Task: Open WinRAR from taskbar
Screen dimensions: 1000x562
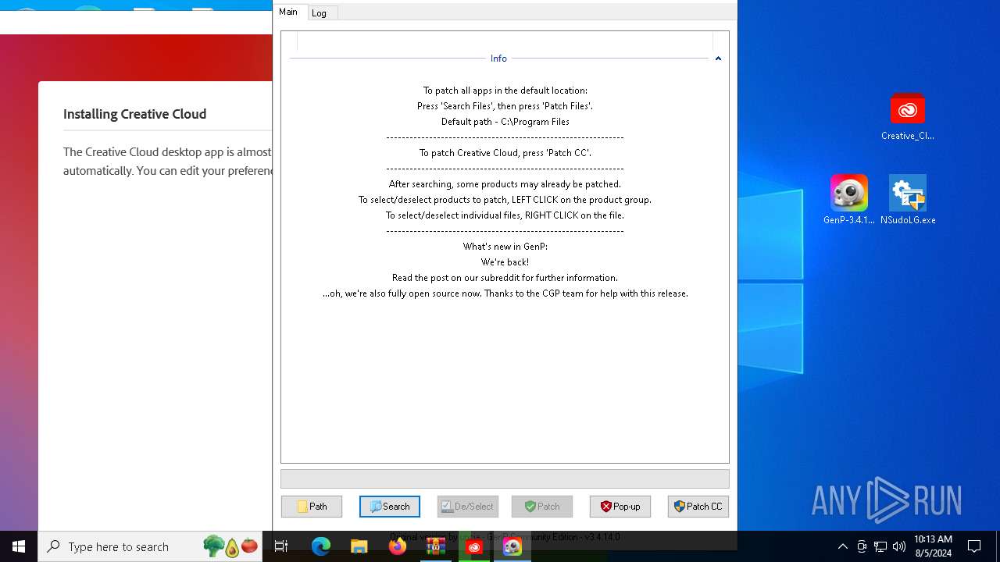Action: tap(436, 546)
